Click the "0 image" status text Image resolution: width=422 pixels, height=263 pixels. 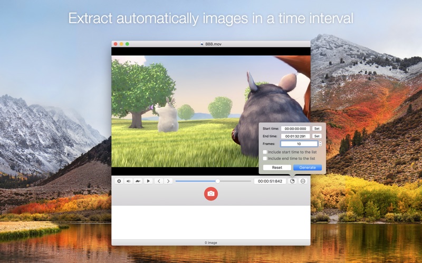[210, 242]
